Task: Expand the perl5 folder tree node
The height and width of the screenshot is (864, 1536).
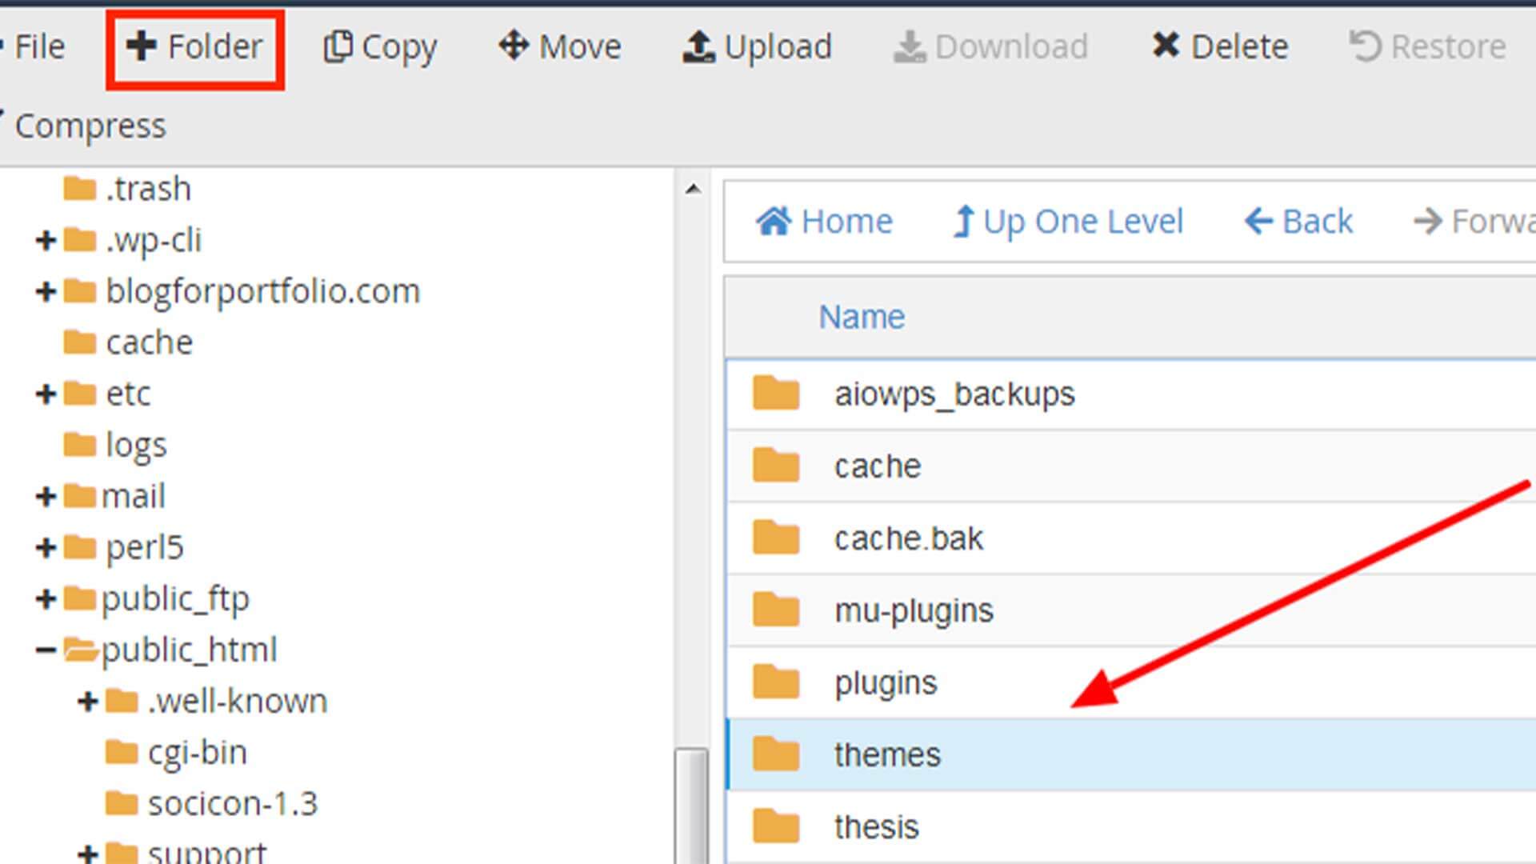Action: (x=46, y=547)
